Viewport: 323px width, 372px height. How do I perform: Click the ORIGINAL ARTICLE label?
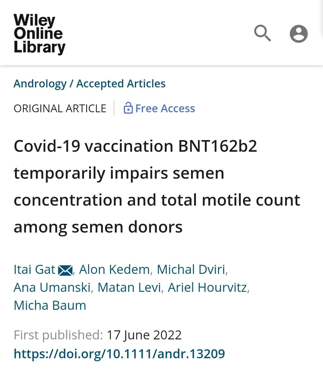coord(60,108)
